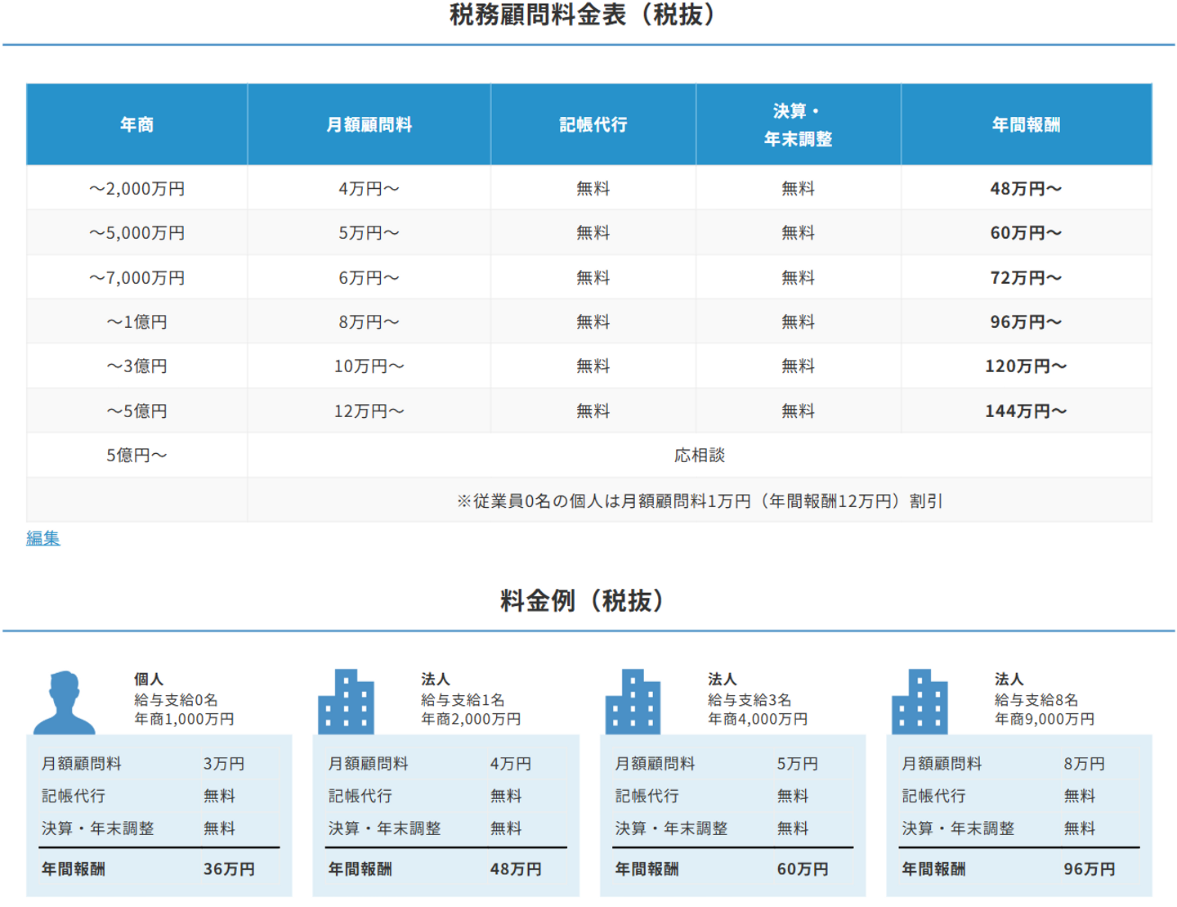Viewport: 1177px width, 907px height.
Task: Select the ～3億円 row label
Action: (137, 366)
